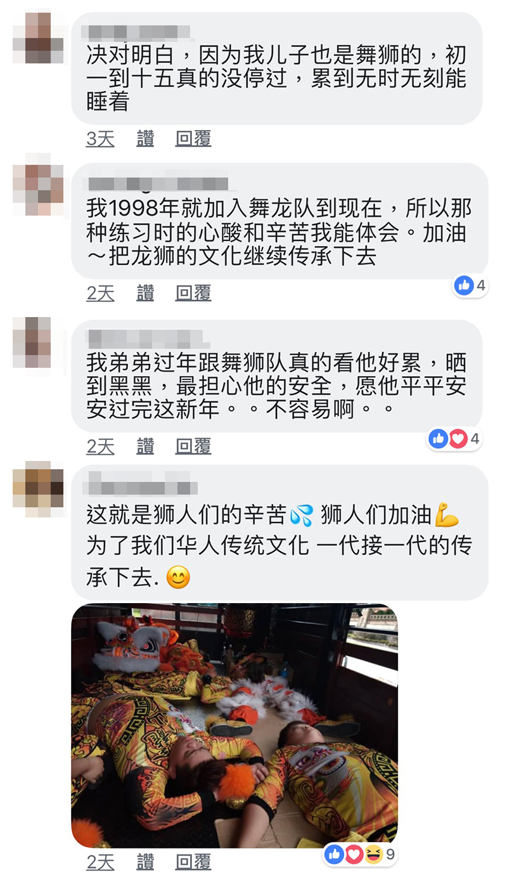Click 讚 under the brother lion dance comment
This screenshot has height=877, width=507.
(145, 446)
